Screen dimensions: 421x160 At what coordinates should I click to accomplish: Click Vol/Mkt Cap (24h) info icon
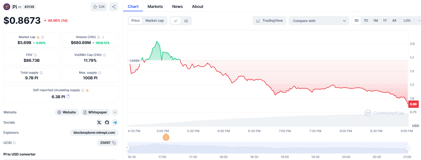[104, 55]
